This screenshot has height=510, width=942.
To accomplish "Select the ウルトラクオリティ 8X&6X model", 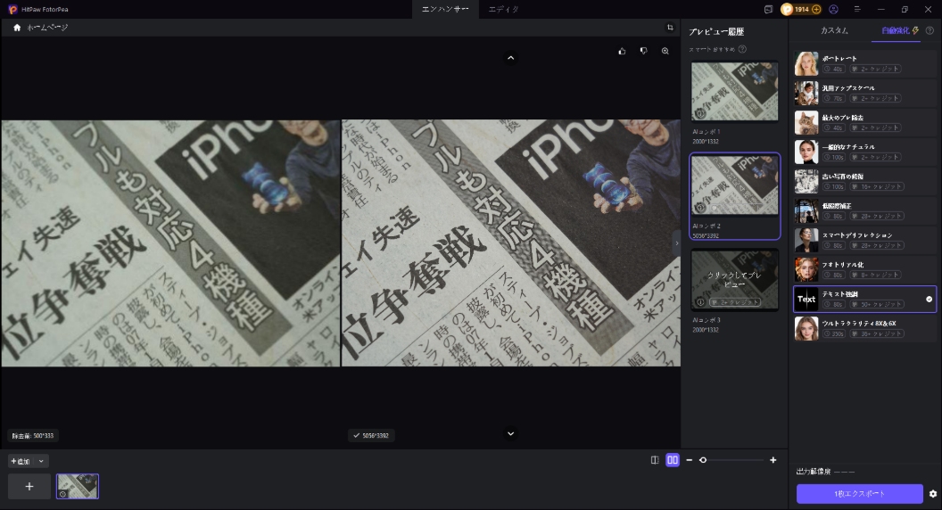I will pyautogui.click(x=865, y=329).
